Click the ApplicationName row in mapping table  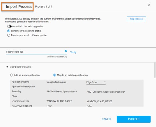coord(77,82)
